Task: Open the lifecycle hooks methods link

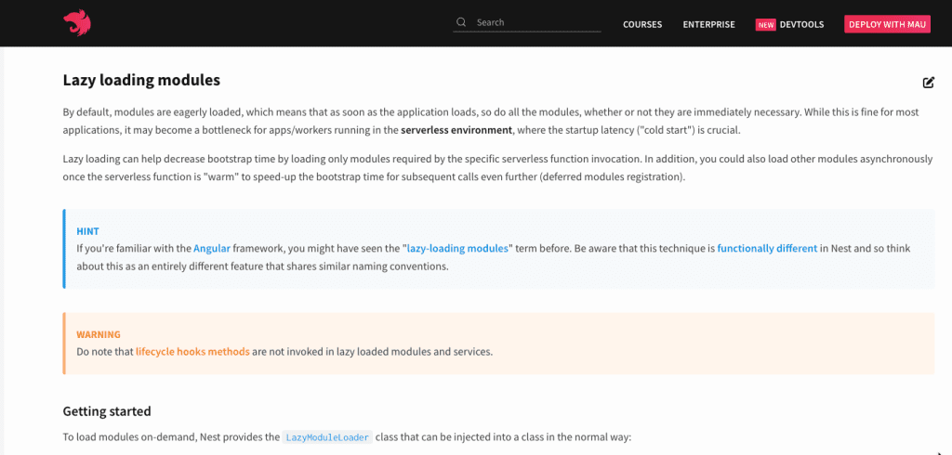Action: point(192,351)
